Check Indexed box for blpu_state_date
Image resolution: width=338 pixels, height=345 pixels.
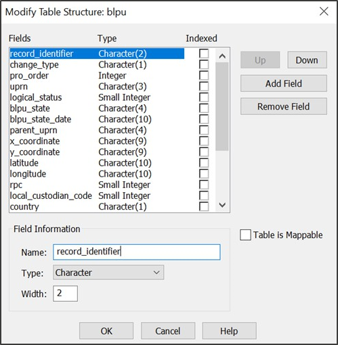[x=204, y=119]
